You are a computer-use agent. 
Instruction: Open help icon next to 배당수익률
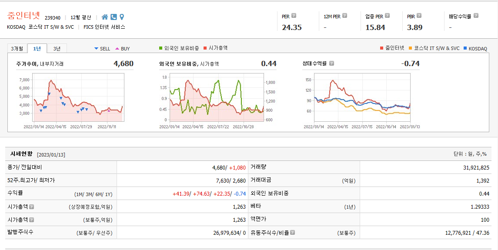click(476, 15)
